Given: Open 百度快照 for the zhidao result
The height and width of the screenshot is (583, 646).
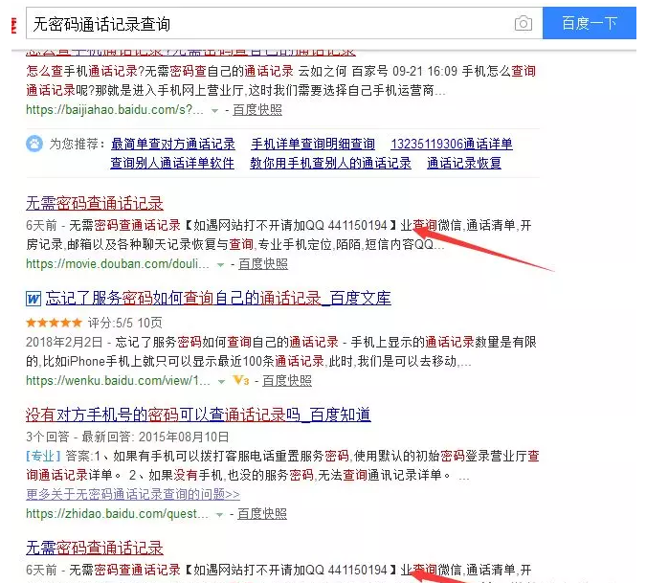Looking at the screenshot, I should pos(262,514).
